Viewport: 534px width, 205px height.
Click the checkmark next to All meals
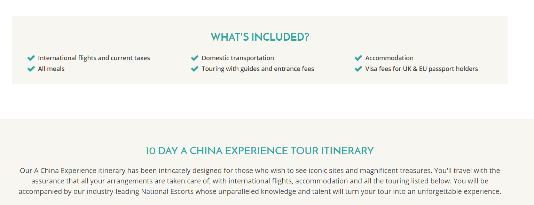[x=31, y=69]
